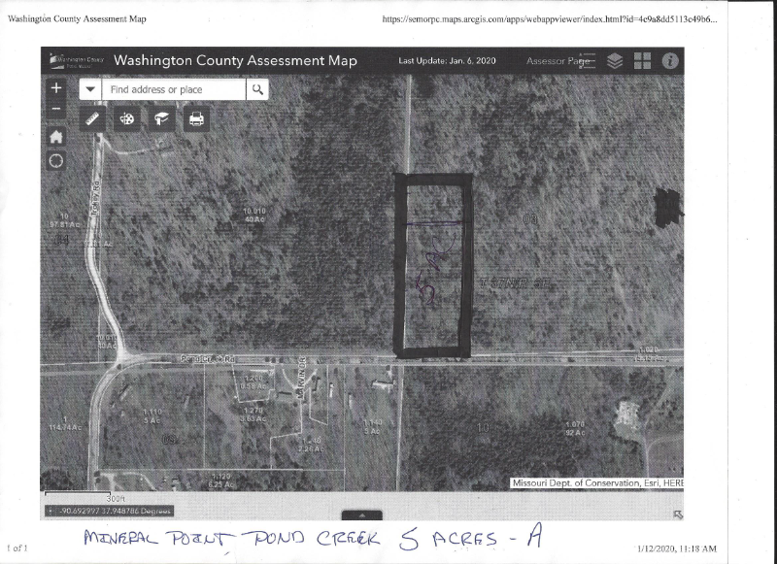Open the Measurement ruler tool

pos(93,118)
